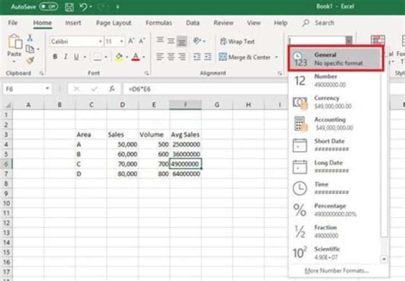Click the Increase Indent icon

tap(208, 57)
